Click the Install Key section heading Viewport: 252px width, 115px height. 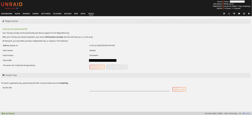click(11, 75)
